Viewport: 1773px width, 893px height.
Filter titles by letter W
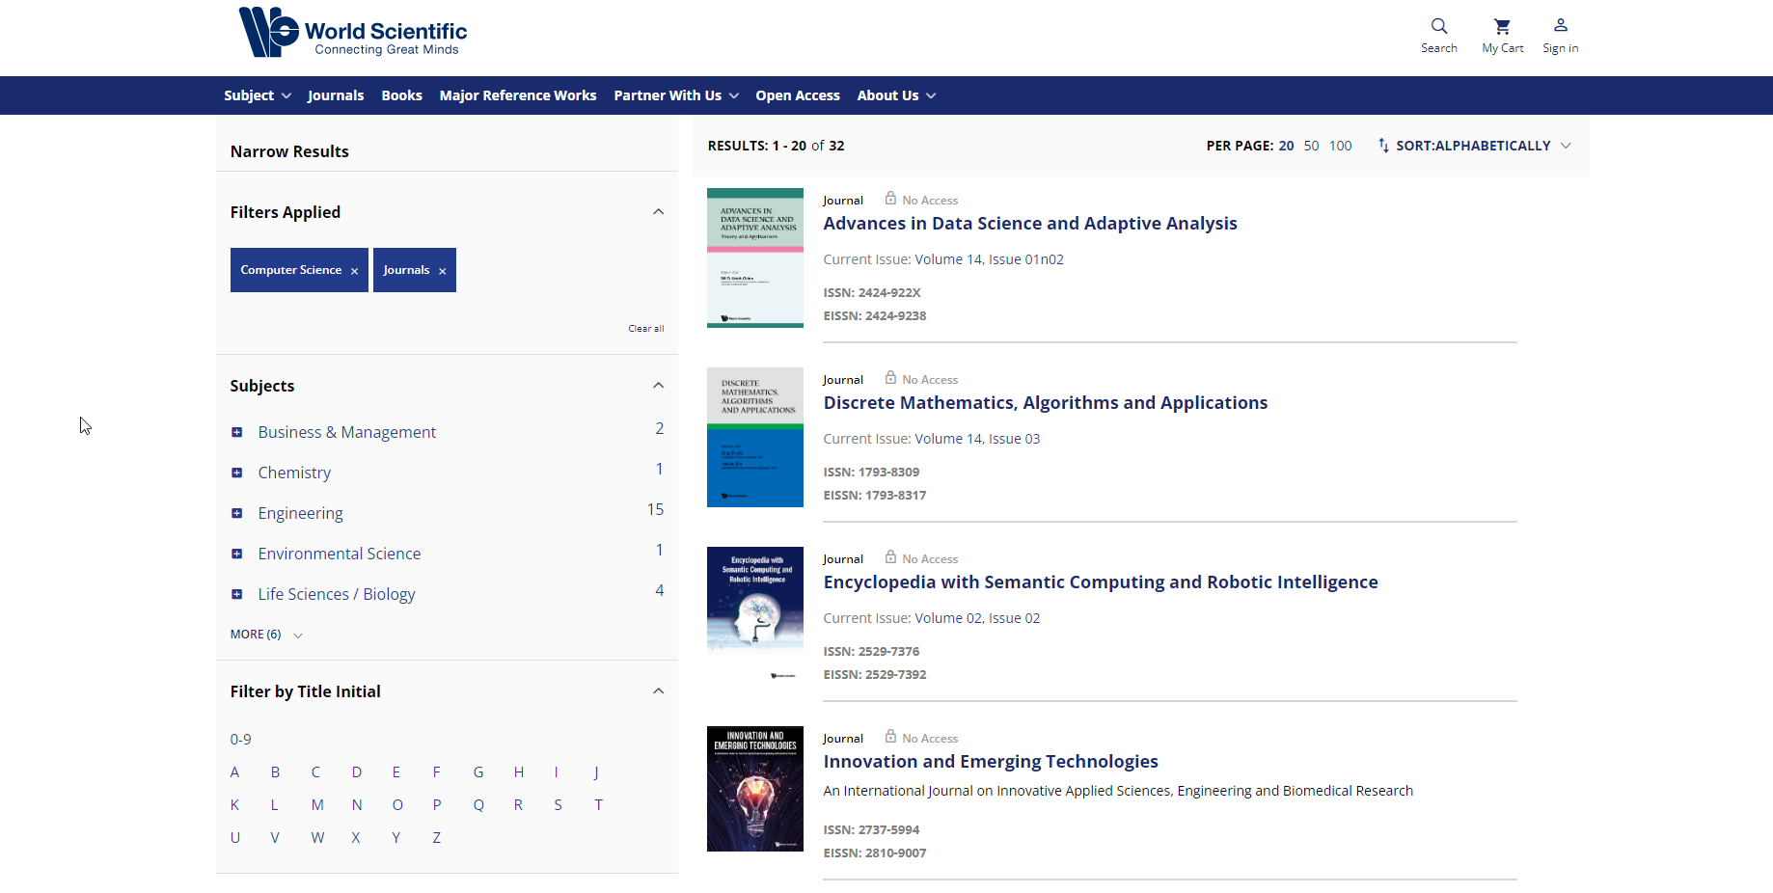coord(317,838)
